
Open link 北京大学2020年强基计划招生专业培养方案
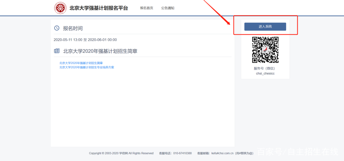coord(87,67)
